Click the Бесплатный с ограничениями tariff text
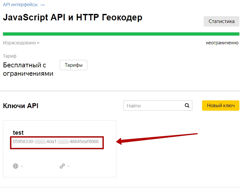This screenshot has height=190, width=240. click(x=28, y=69)
